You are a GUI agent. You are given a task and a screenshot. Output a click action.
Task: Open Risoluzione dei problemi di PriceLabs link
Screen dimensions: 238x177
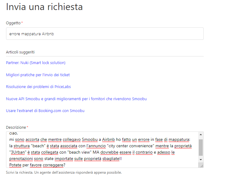(38, 87)
